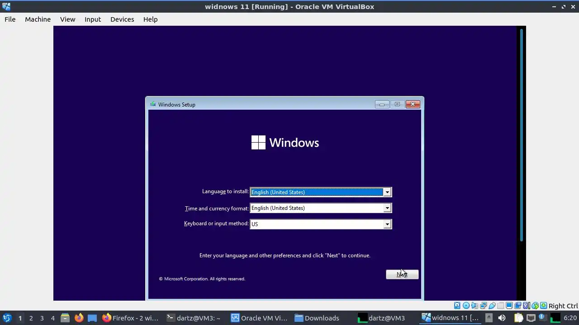The image size is (579, 325).
Task: Launch the file manager from the taskbar
Action: (65, 318)
